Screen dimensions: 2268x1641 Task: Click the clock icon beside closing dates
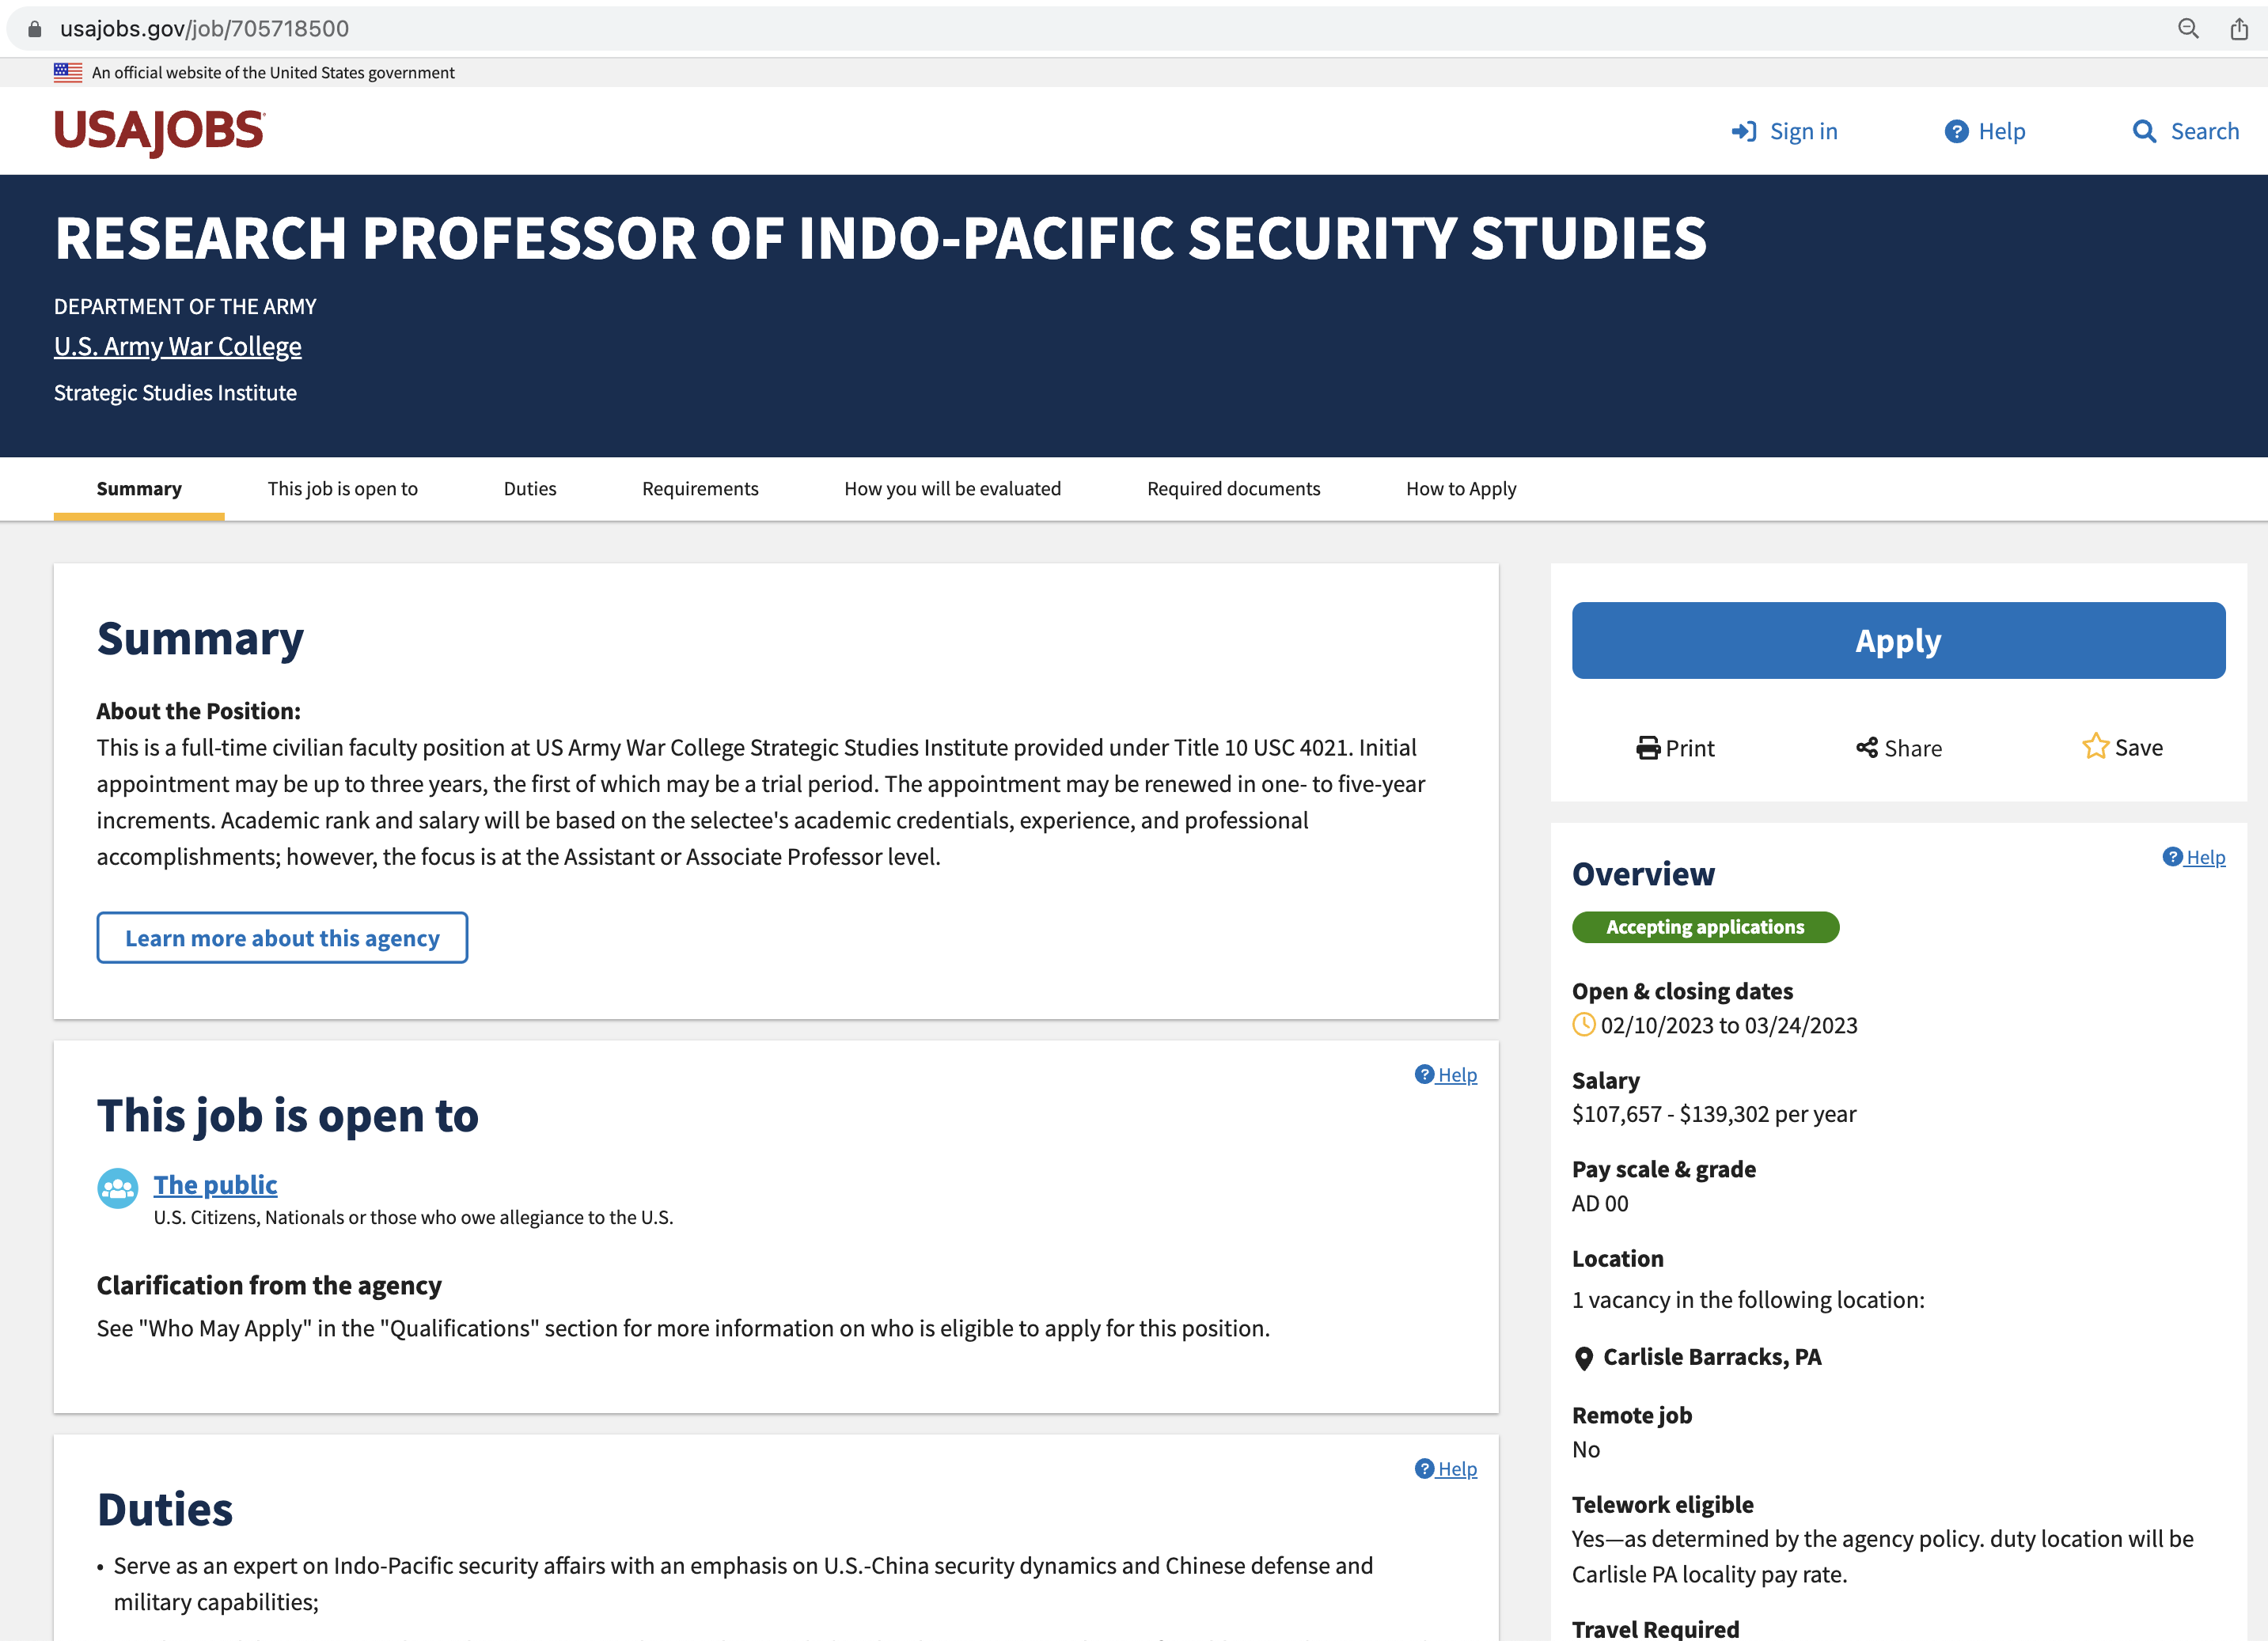(x=1584, y=1025)
